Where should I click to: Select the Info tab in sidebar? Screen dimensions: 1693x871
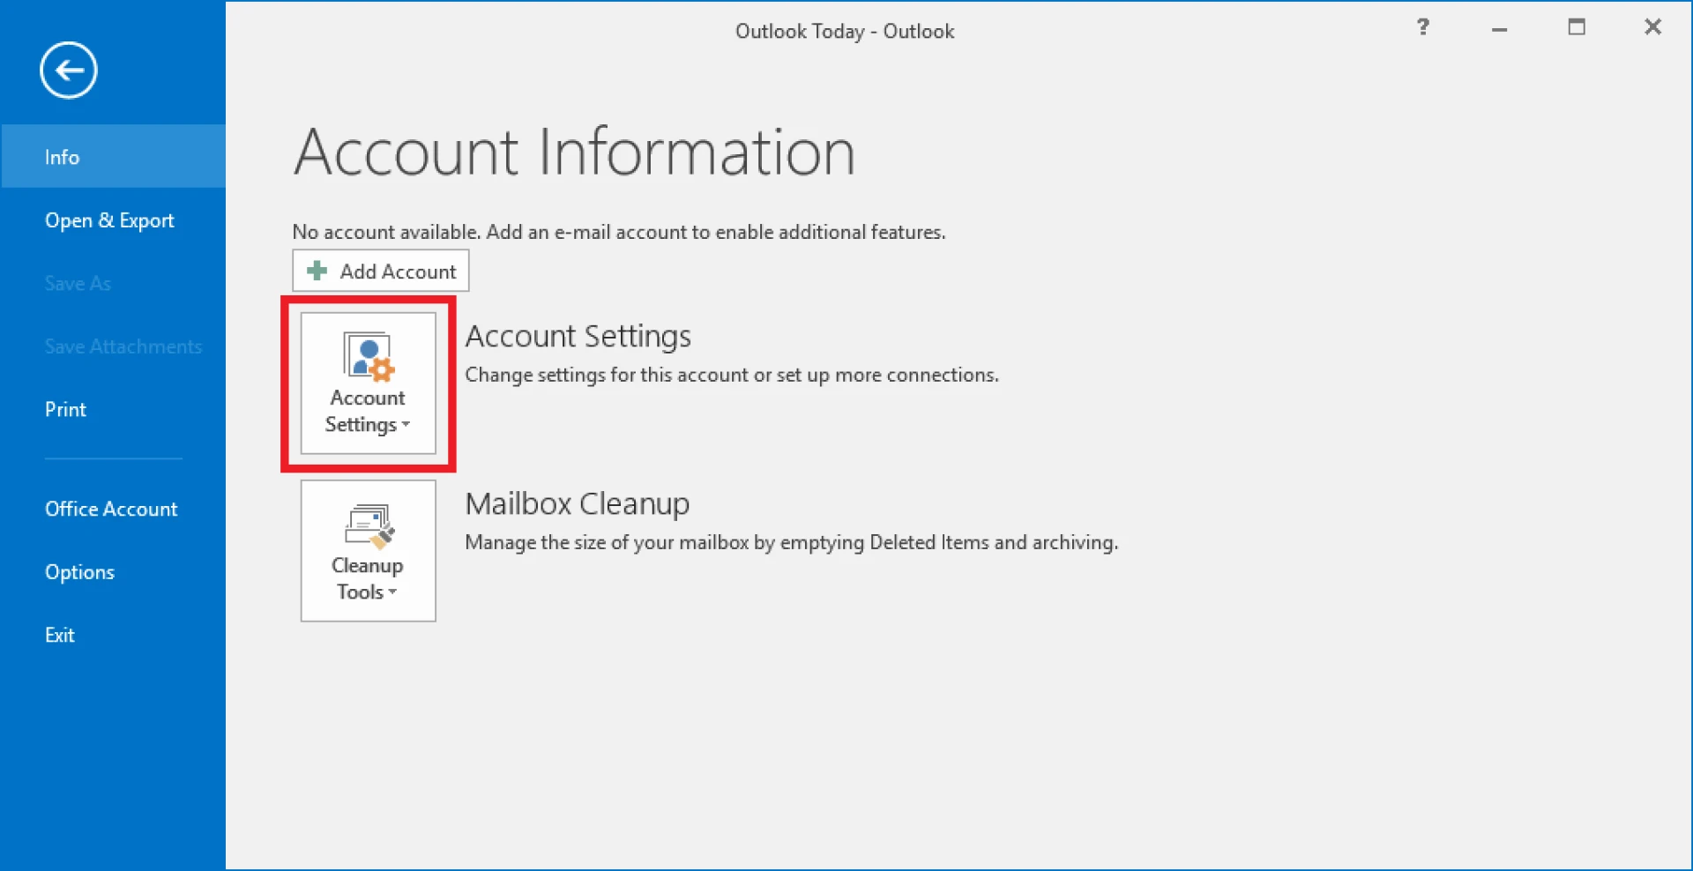click(x=63, y=157)
